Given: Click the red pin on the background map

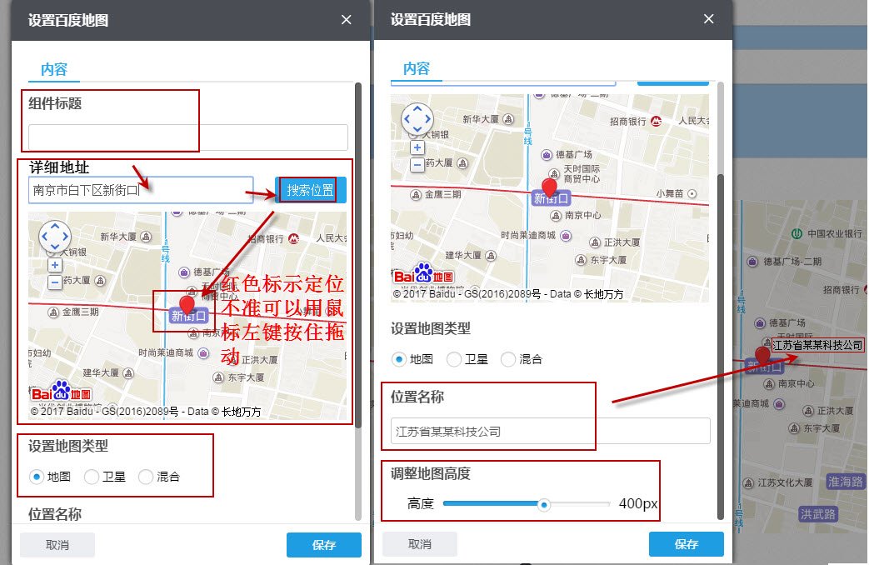Looking at the screenshot, I should [x=763, y=354].
